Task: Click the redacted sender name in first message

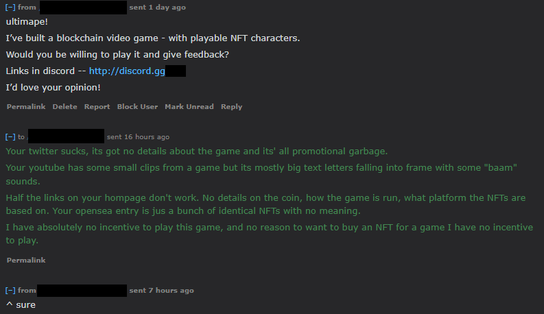Action: [83, 8]
